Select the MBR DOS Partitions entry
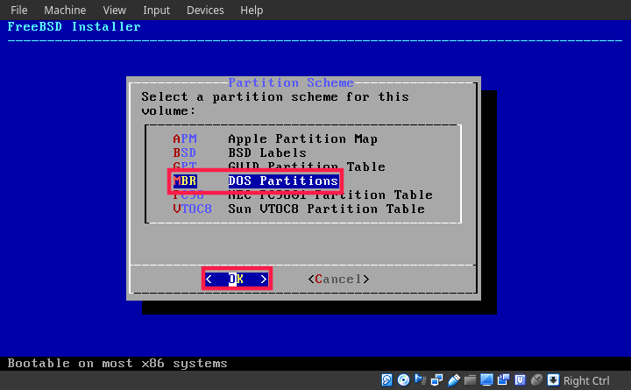Image resolution: width=631 pixels, height=390 pixels. pyautogui.click(x=256, y=181)
